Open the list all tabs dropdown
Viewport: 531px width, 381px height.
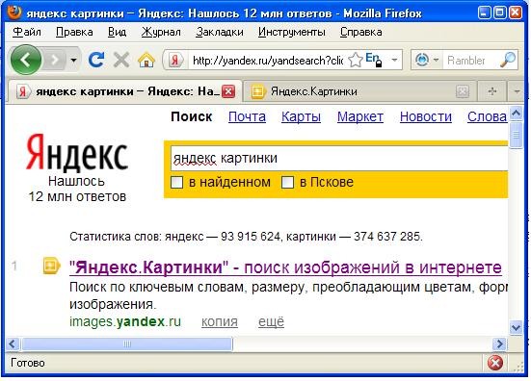pos(517,91)
